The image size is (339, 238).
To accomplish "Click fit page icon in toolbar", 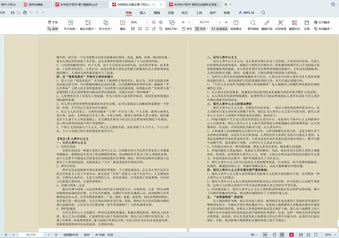I will pos(140,29).
